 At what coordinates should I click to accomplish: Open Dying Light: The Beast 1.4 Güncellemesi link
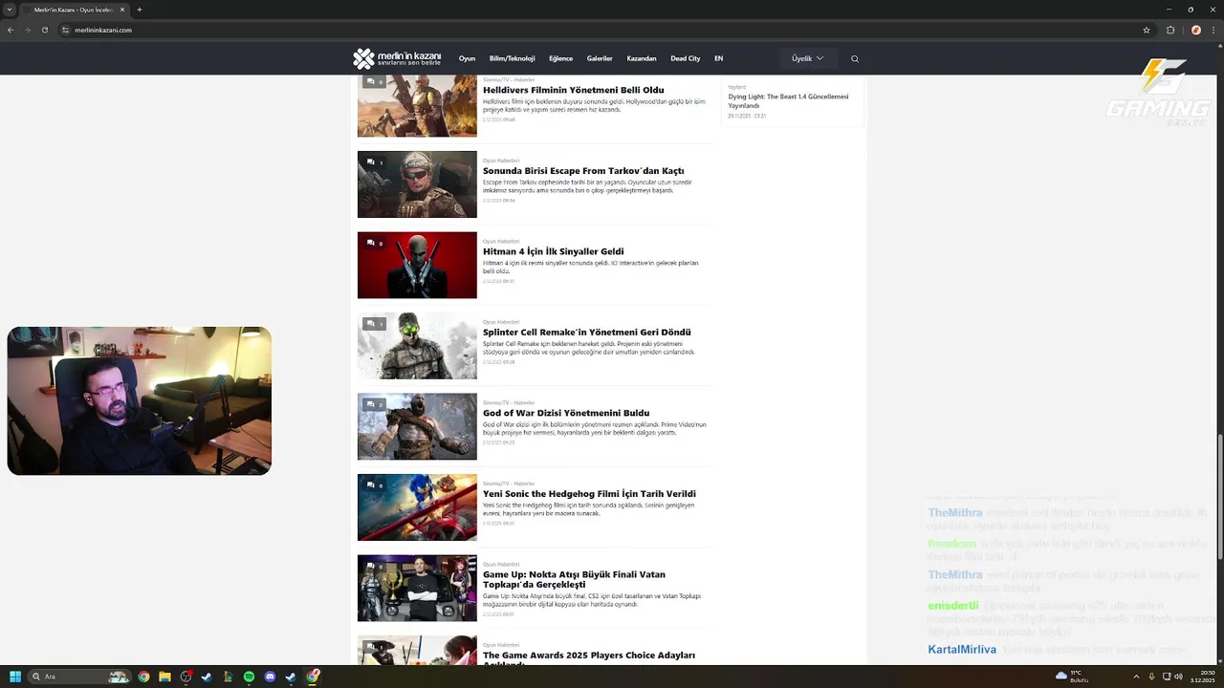pos(788,100)
